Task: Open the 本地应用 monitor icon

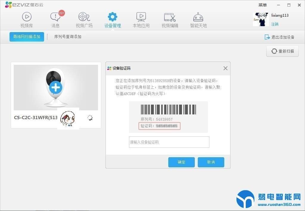Action: tap(141, 17)
